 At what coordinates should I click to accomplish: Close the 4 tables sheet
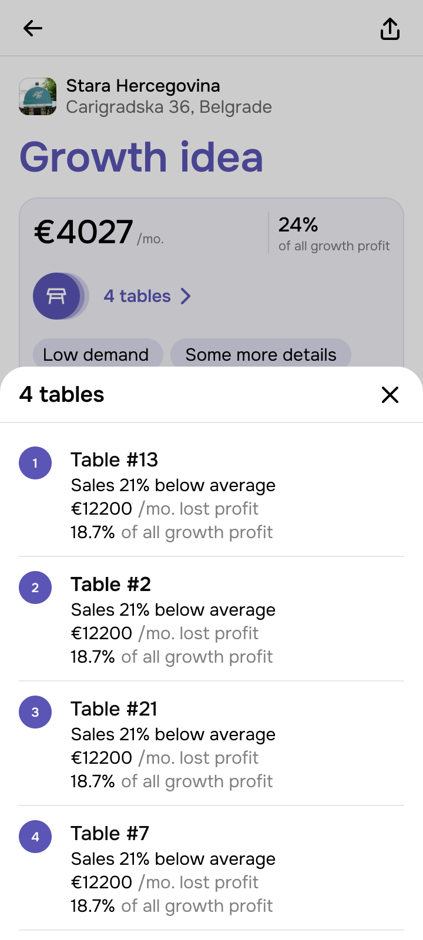tap(390, 395)
